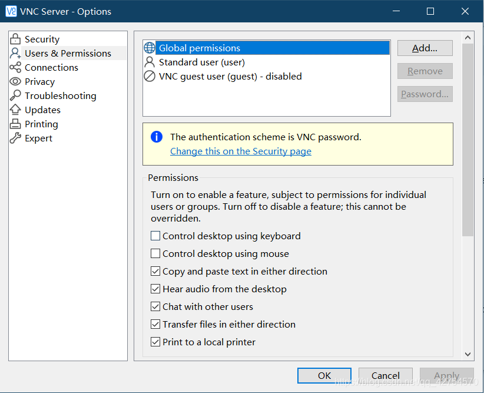Minimize the VNC Server Options window
Viewport: 484px width, 393px height.
(396, 11)
